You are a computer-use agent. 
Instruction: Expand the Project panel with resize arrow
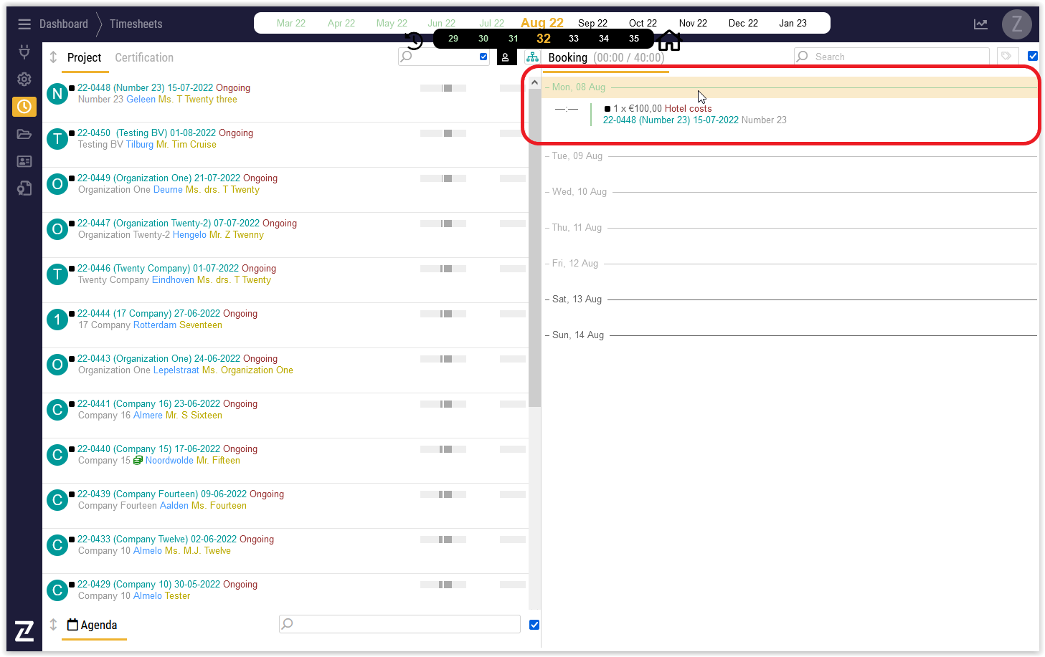pos(53,57)
